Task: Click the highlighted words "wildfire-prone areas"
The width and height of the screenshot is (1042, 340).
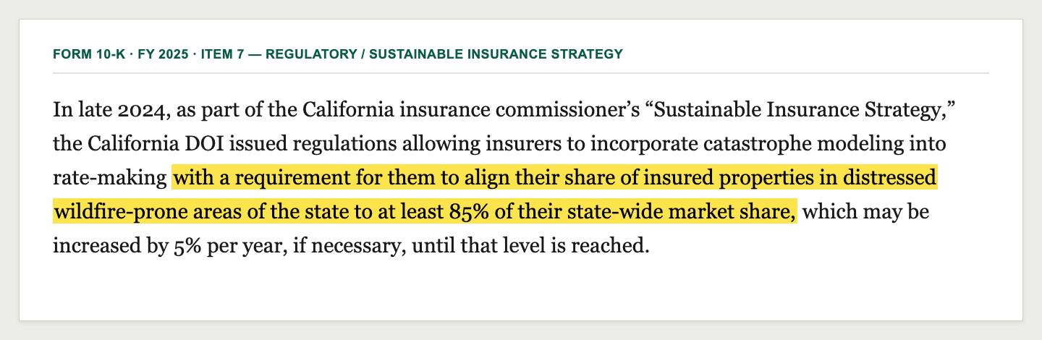Action: point(133,213)
